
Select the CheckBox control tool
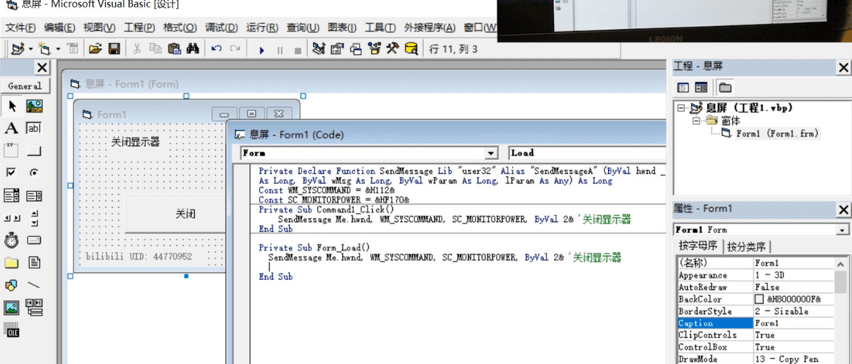point(11,172)
